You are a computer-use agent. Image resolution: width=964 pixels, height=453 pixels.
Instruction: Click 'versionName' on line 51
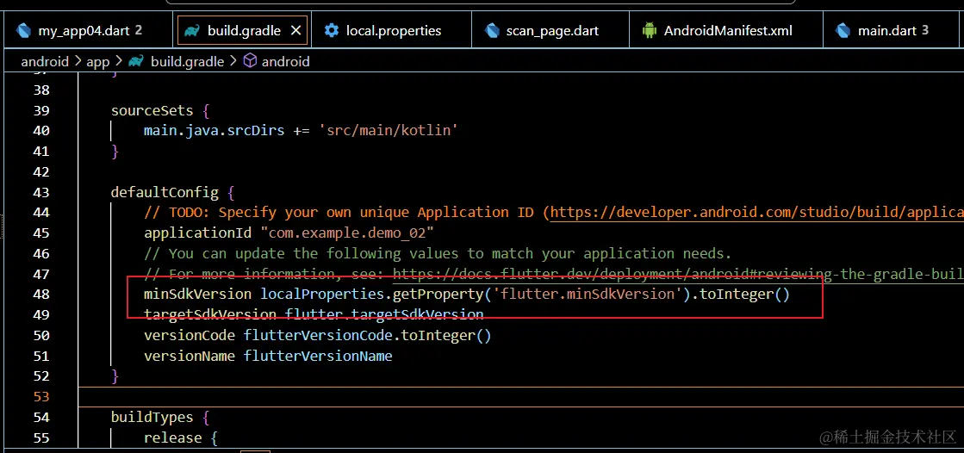[x=190, y=356]
